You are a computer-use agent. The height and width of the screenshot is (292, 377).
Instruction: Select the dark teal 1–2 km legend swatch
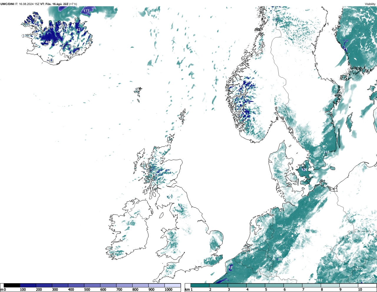point(200,285)
